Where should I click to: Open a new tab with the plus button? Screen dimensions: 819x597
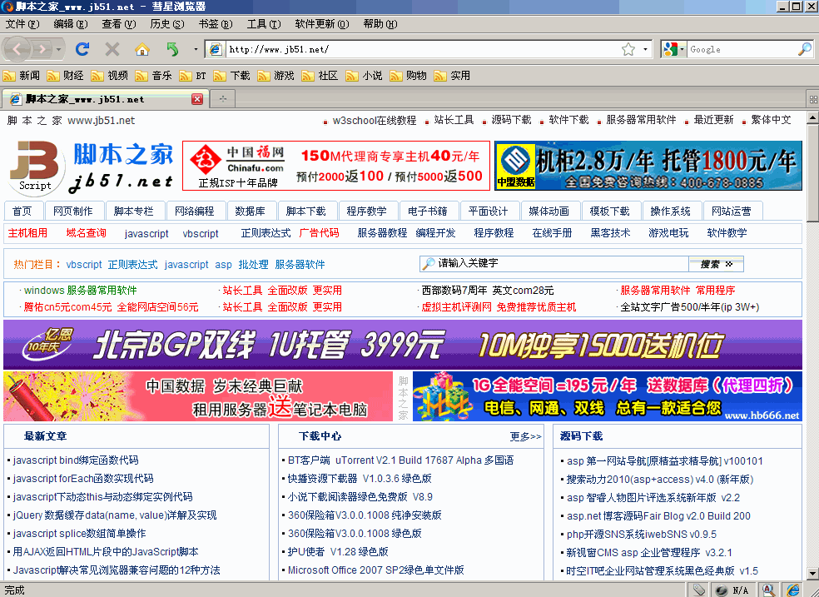pyautogui.click(x=223, y=99)
